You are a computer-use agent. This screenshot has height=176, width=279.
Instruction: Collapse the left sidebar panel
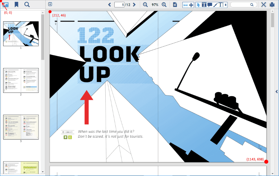50,5
